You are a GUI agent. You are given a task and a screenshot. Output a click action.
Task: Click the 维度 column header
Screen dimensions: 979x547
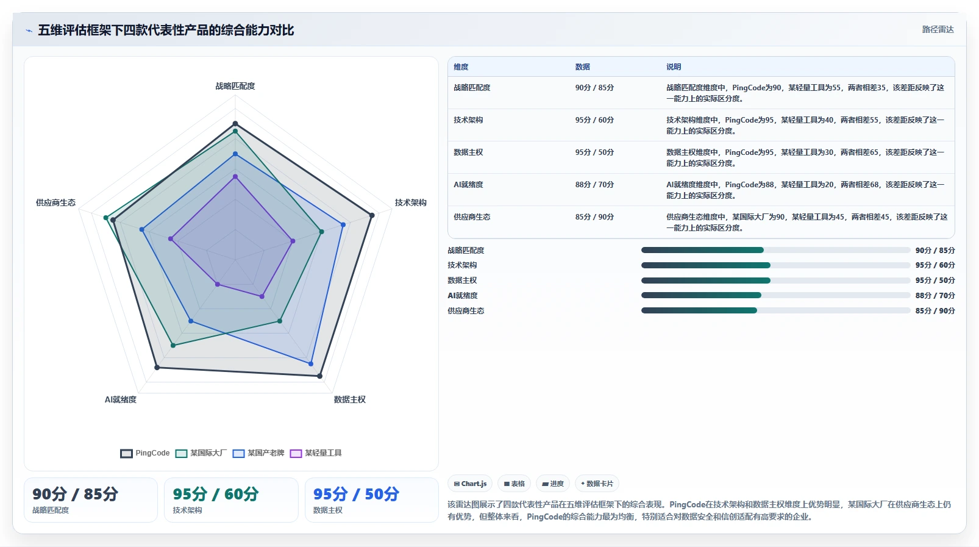(461, 67)
